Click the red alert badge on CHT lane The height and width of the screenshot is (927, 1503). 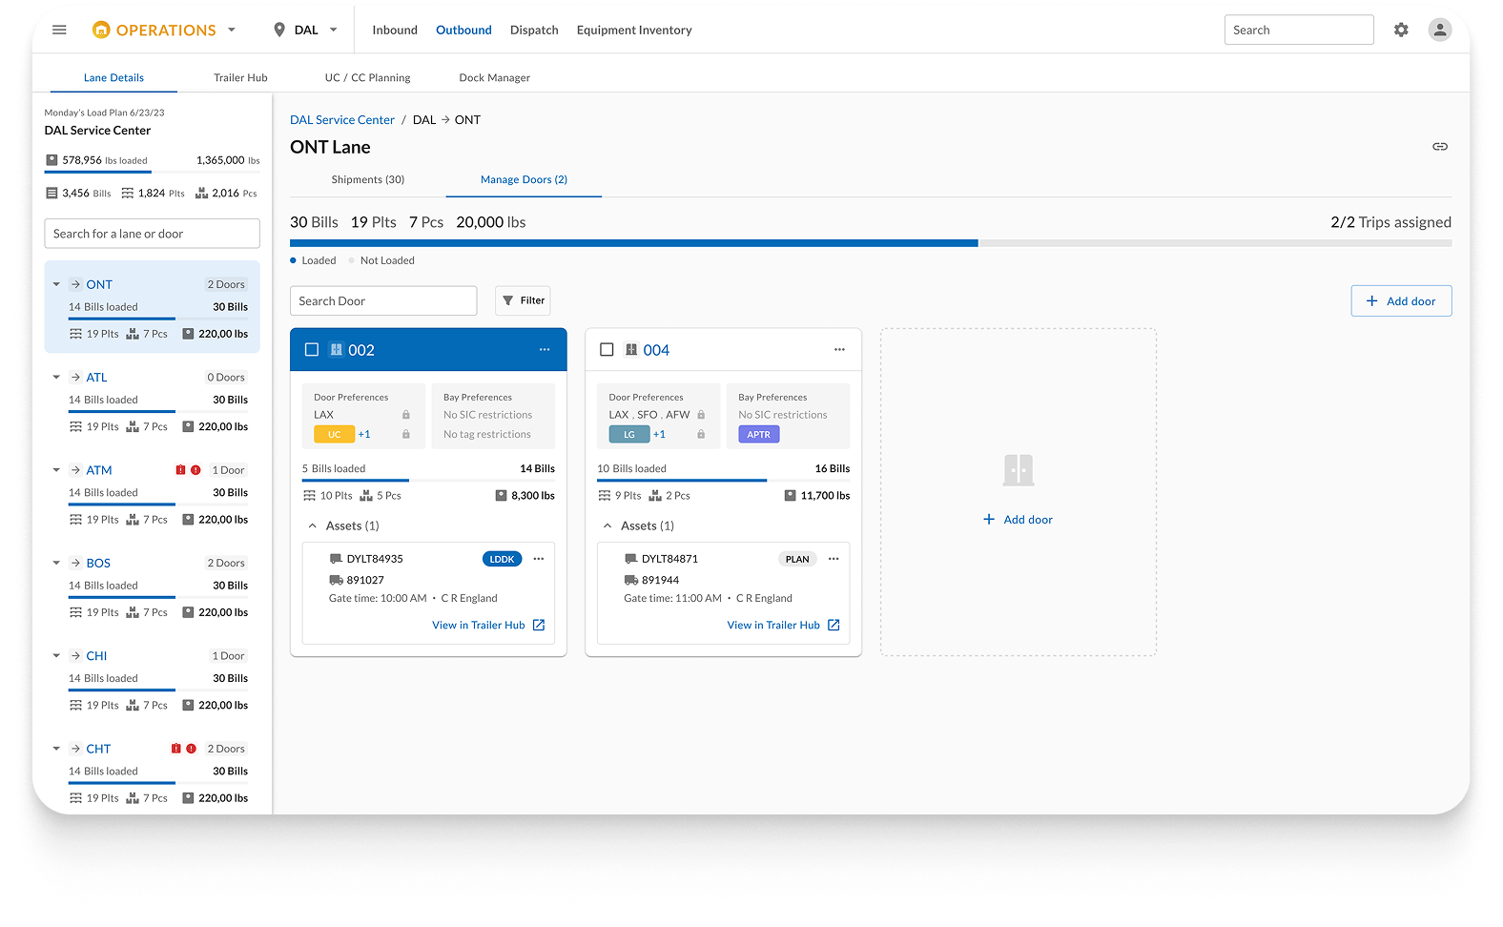pos(191,749)
